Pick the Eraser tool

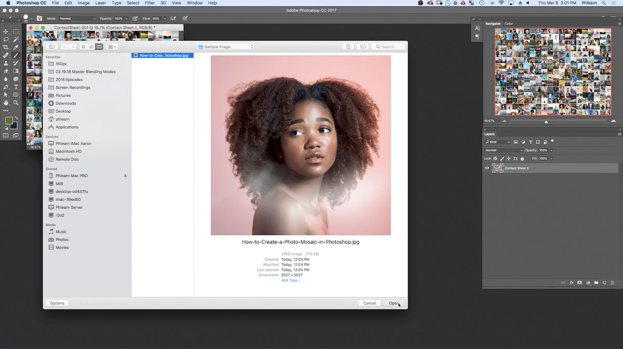pyautogui.click(x=6, y=71)
